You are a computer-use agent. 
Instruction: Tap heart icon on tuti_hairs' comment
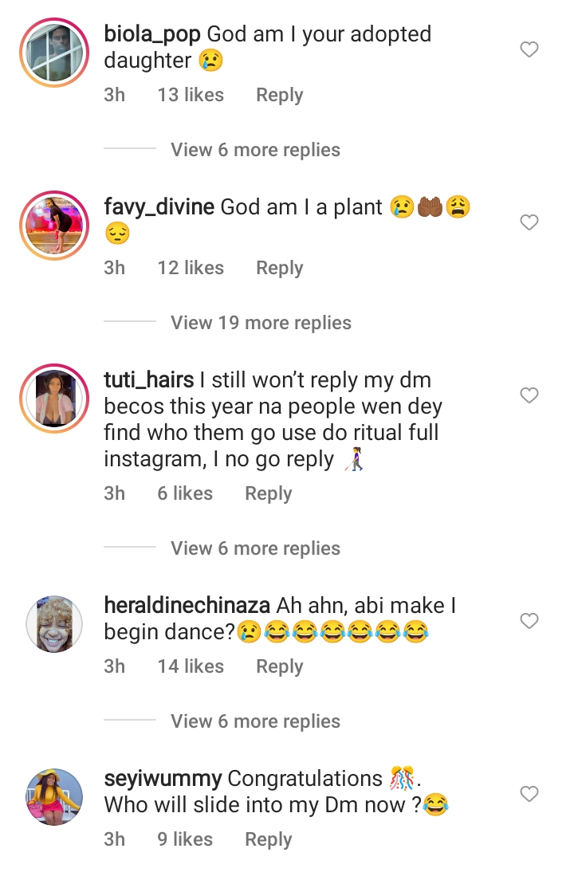529,395
